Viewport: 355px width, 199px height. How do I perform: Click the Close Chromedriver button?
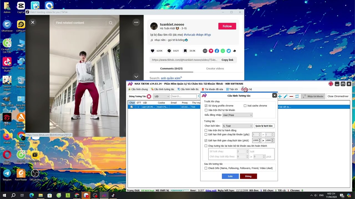(338, 96)
